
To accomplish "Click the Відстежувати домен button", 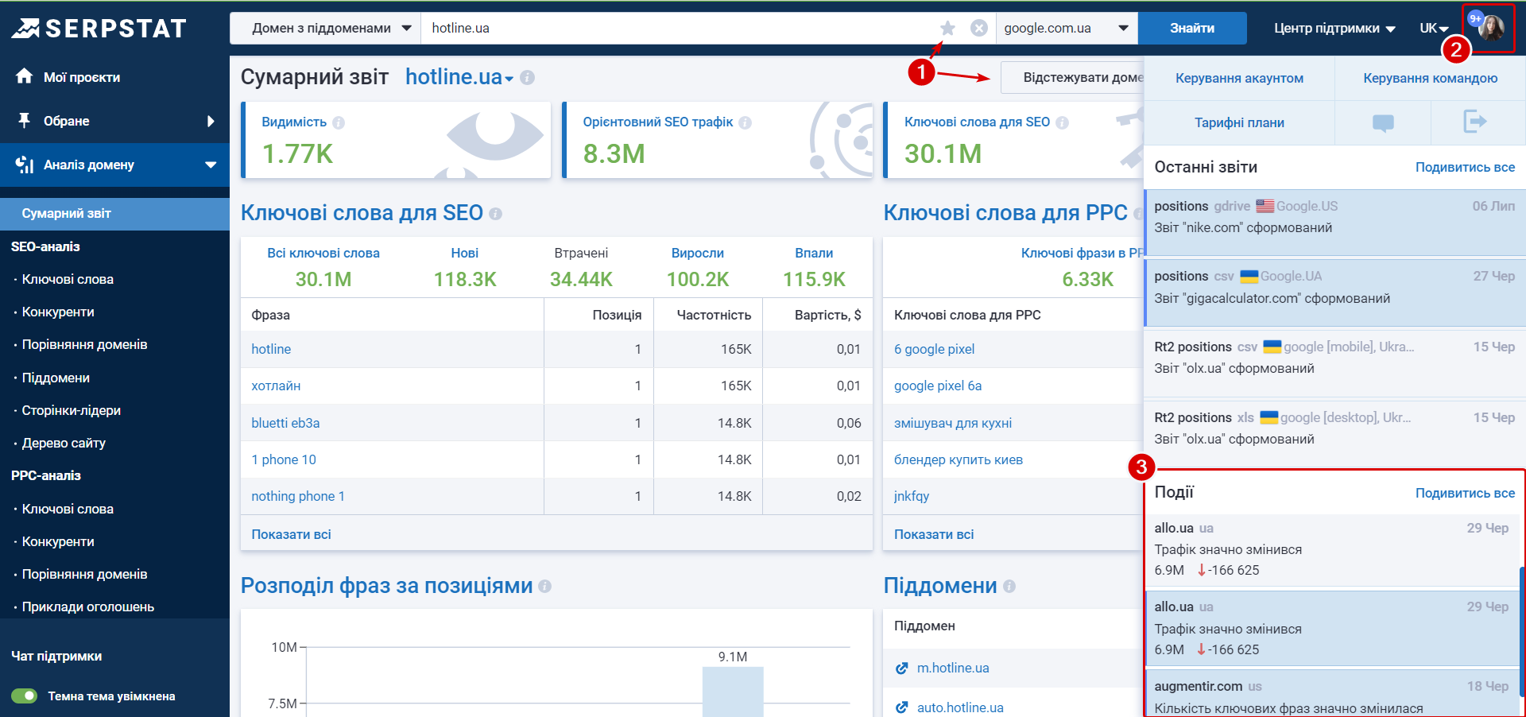I will [x=1071, y=77].
